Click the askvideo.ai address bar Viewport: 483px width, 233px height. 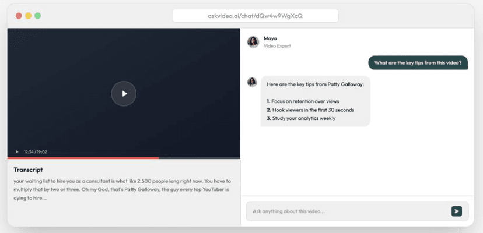(x=255, y=16)
